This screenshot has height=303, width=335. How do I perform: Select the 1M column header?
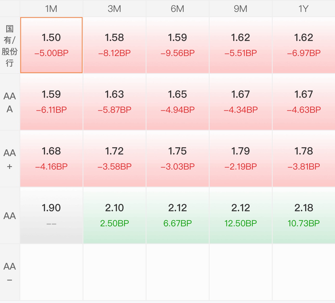51,9
